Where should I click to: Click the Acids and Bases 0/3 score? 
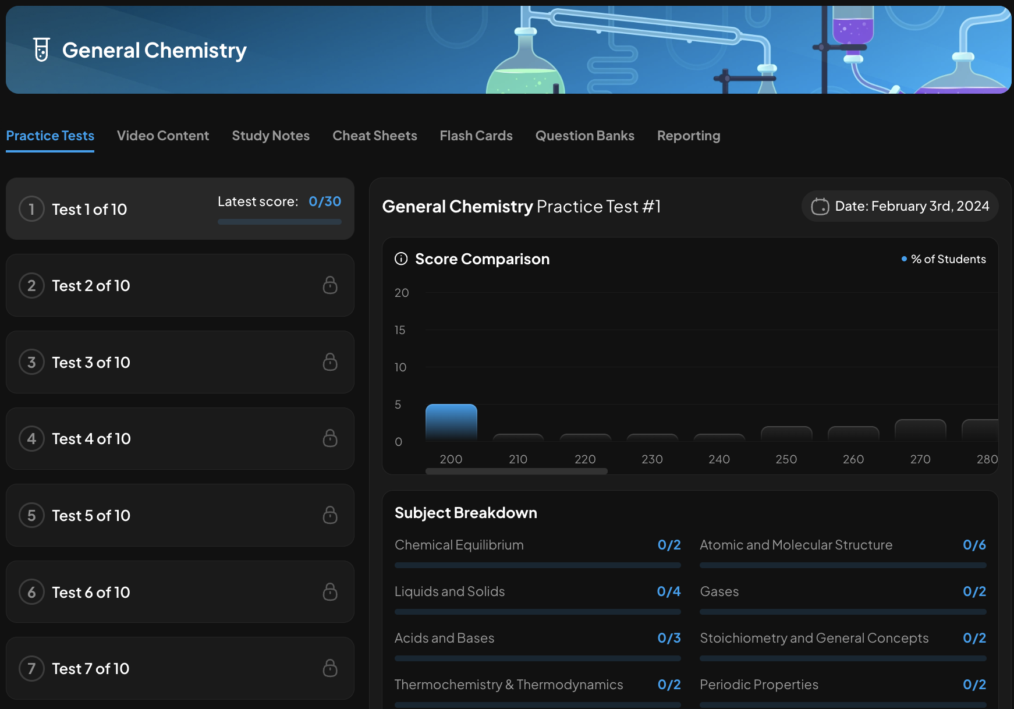tap(669, 638)
